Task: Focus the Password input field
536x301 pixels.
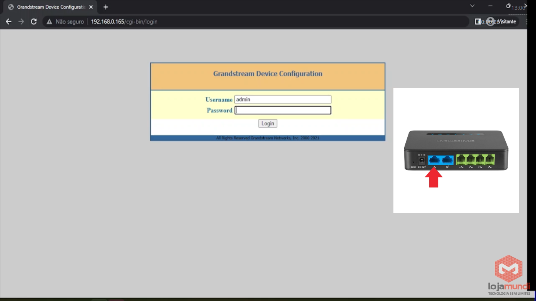Action: point(283,111)
